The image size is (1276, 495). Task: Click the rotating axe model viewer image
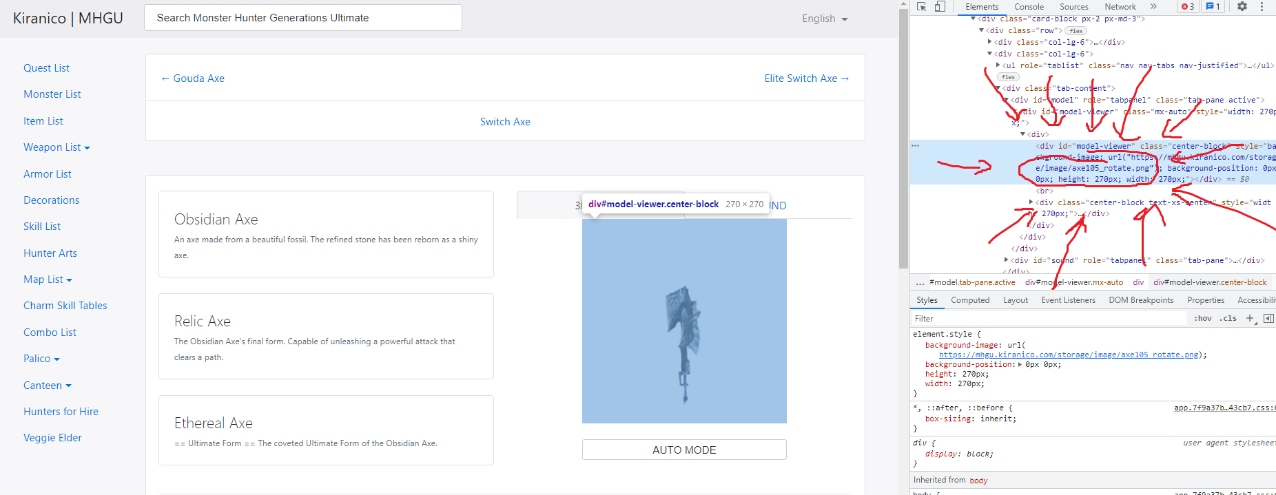[x=684, y=321]
